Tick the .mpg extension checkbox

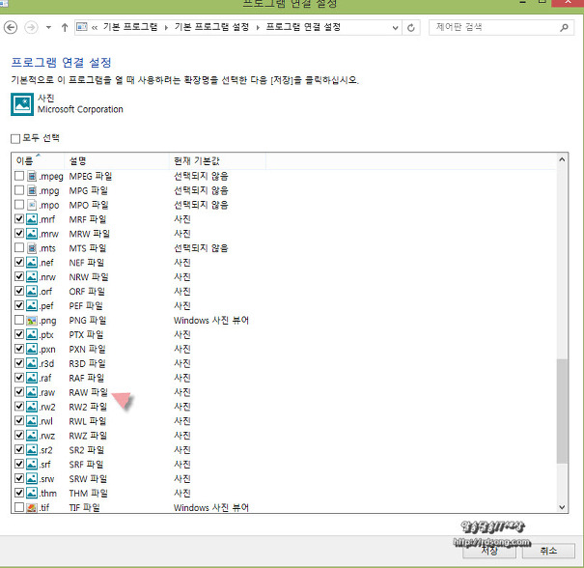click(19, 191)
